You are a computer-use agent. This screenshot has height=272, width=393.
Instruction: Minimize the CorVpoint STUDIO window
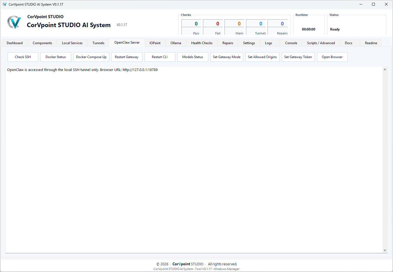[x=361, y=4]
